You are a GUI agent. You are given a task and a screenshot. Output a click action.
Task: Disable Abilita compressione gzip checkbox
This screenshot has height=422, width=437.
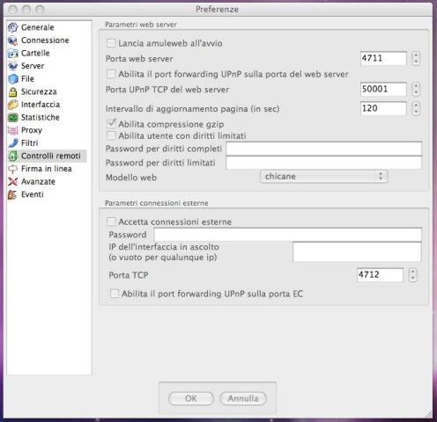click(x=111, y=124)
